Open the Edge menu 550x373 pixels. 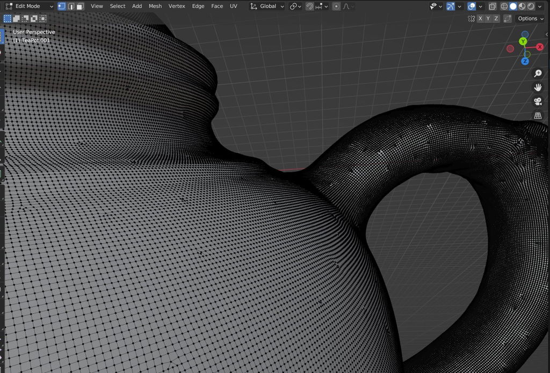pos(198,6)
